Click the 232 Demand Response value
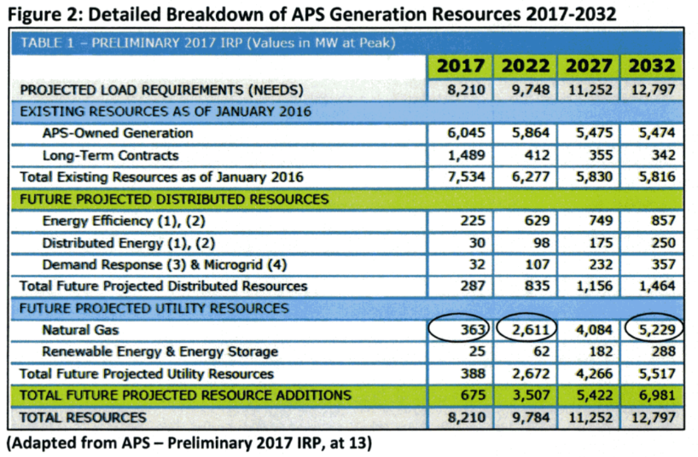Image resolution: width=698 pixels, height=457 pixels. click(601, 264)
